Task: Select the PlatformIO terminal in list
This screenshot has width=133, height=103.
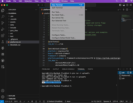Action: [125, 76]
